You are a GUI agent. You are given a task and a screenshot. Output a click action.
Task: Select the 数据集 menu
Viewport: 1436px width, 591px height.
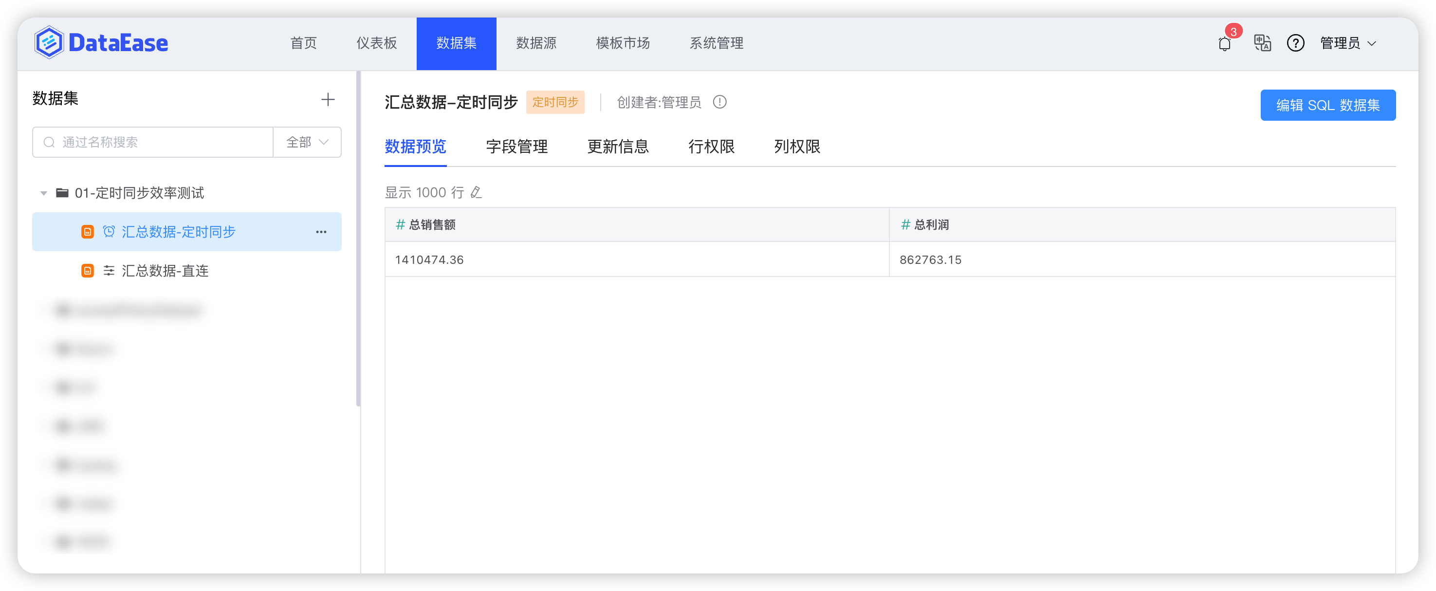pyautogui.click(x=456, y=43)
